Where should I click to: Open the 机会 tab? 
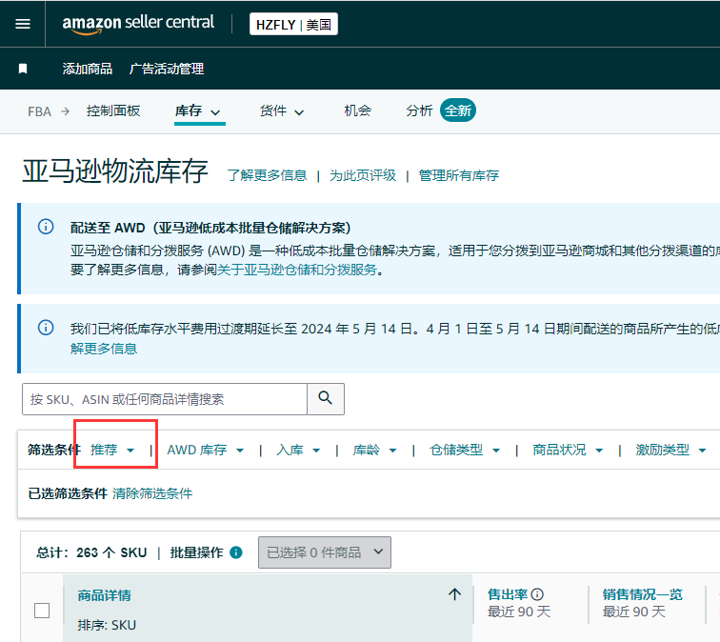point(358,110)
